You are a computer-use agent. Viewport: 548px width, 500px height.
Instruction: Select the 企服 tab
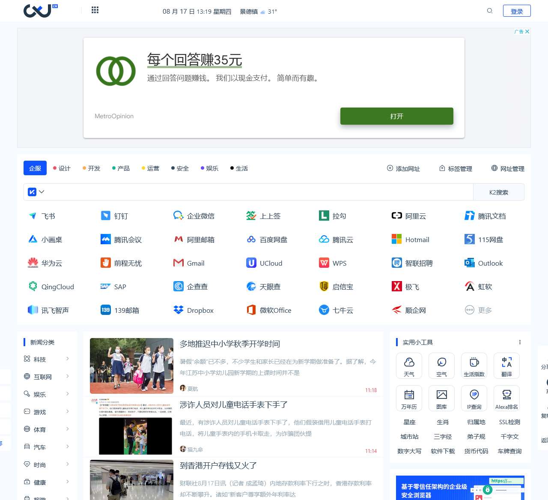coord(35,168)
